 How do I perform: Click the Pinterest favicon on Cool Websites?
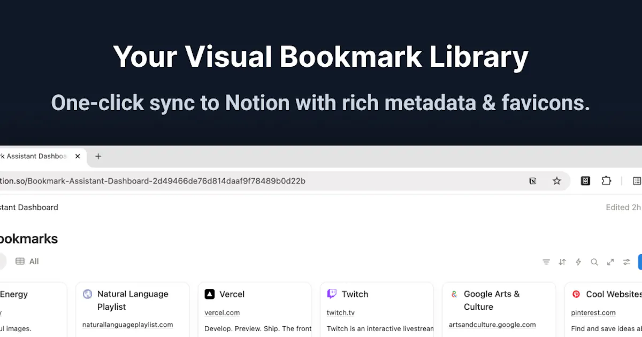tap(576, 294)
